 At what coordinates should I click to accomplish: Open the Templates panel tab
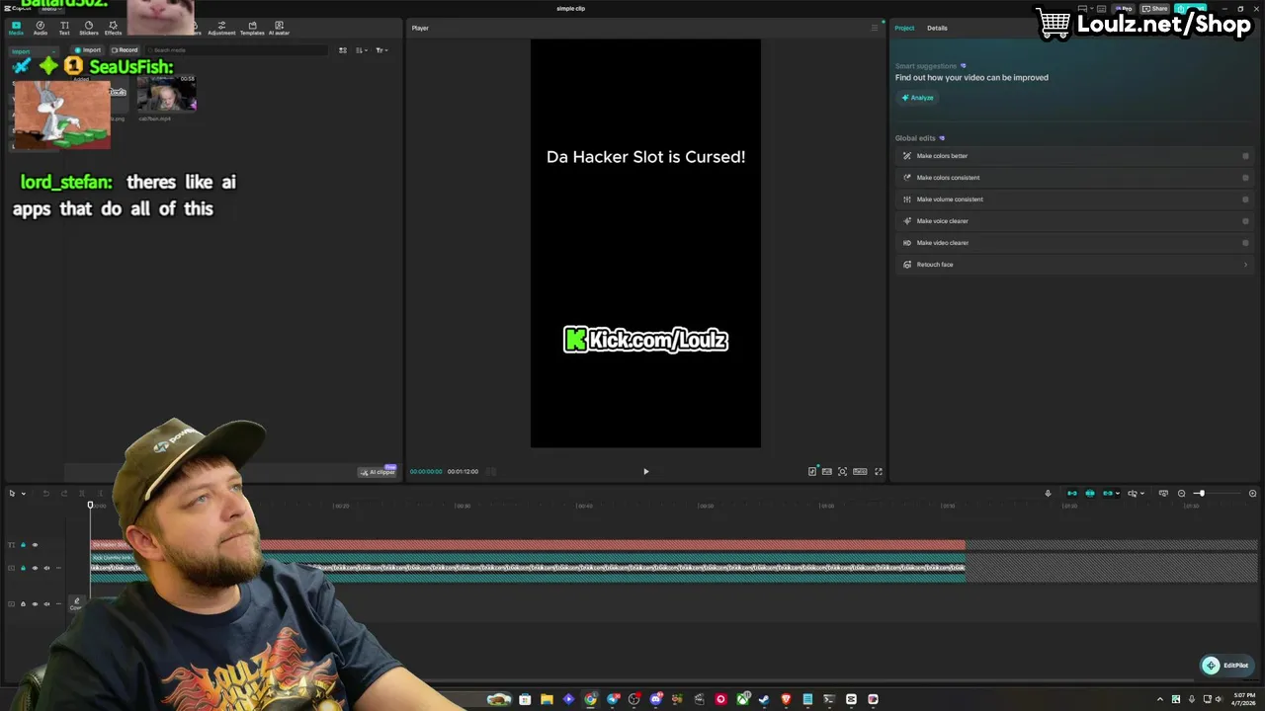[x=252, y=28]
